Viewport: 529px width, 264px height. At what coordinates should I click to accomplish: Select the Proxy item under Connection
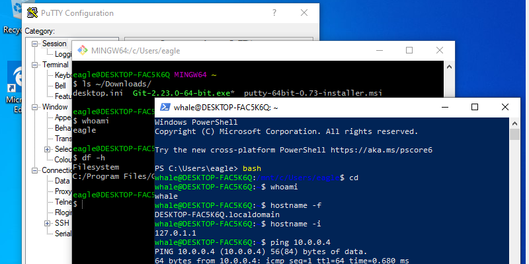coord(63,191)
